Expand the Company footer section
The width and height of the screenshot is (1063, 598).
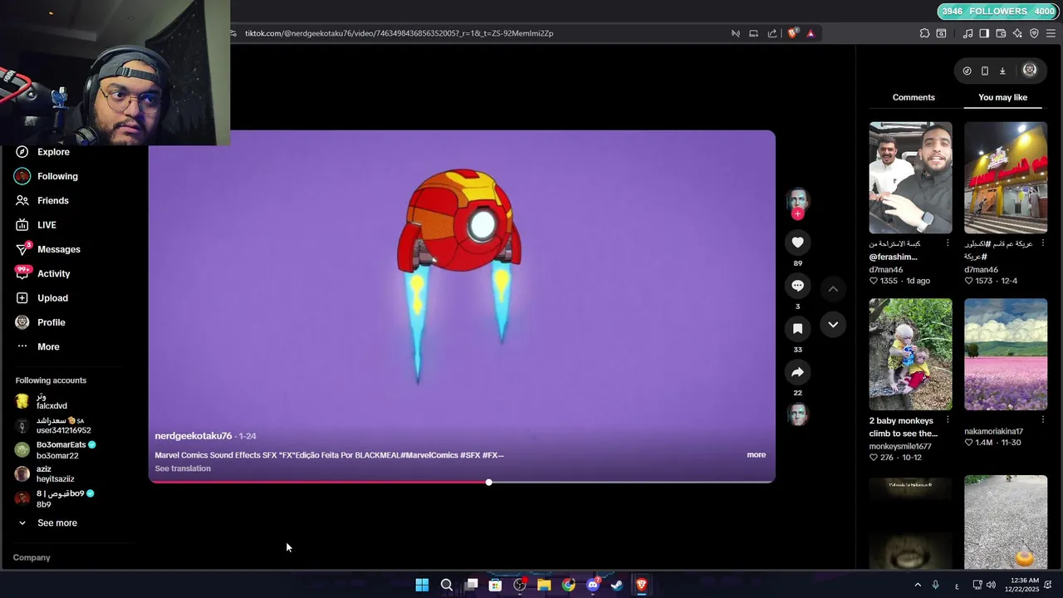tap(32, 557)
